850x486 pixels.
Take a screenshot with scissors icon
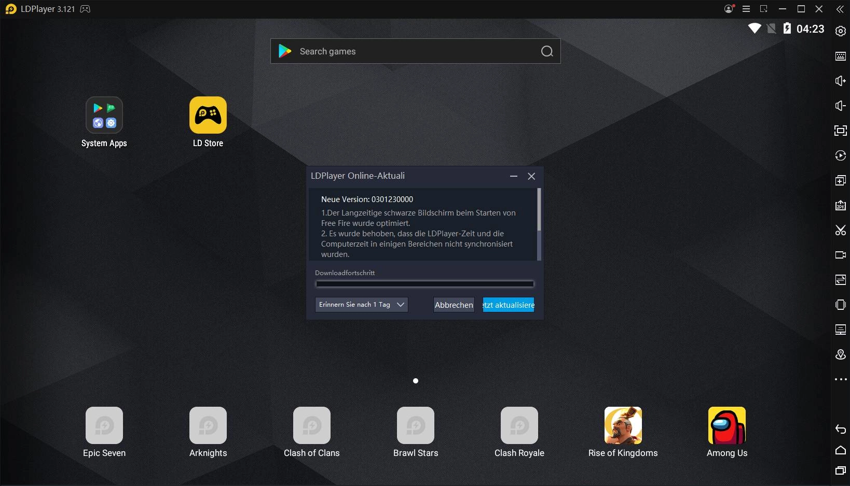pos(840,230)
